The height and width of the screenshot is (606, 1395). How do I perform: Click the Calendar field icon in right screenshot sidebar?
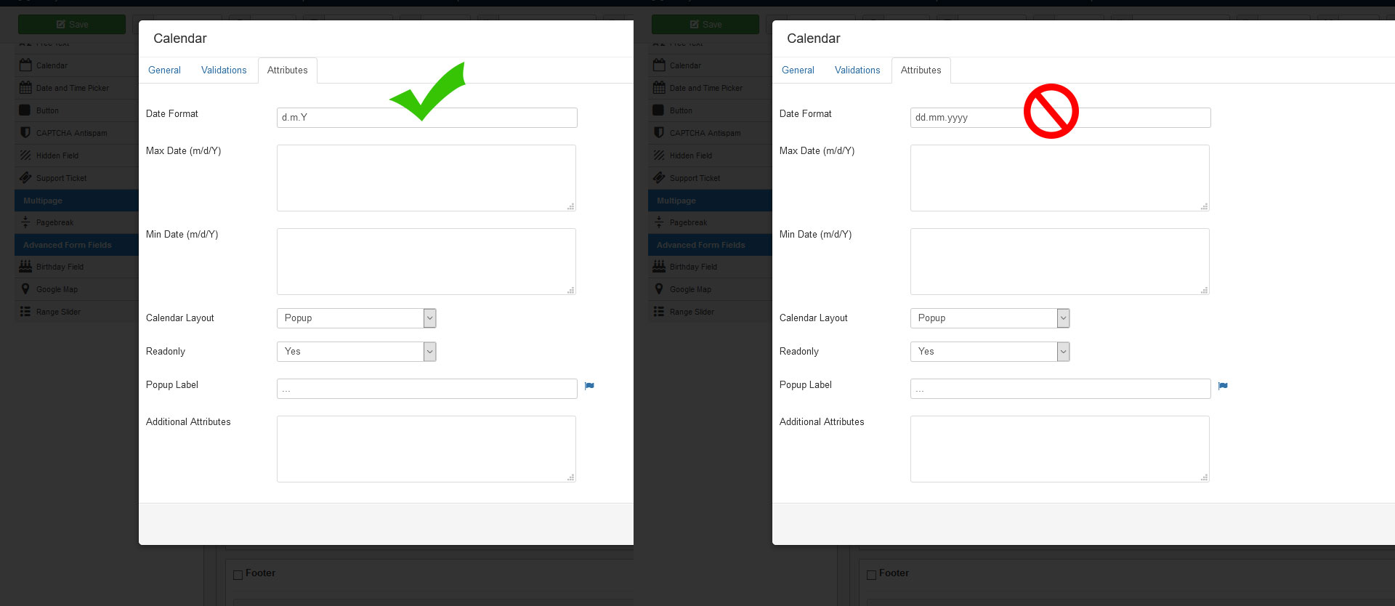659,65
